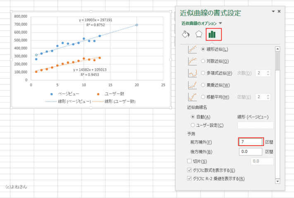Select equation label y = 19903x + 297191
294x198 pixels.
click(96, 20)
